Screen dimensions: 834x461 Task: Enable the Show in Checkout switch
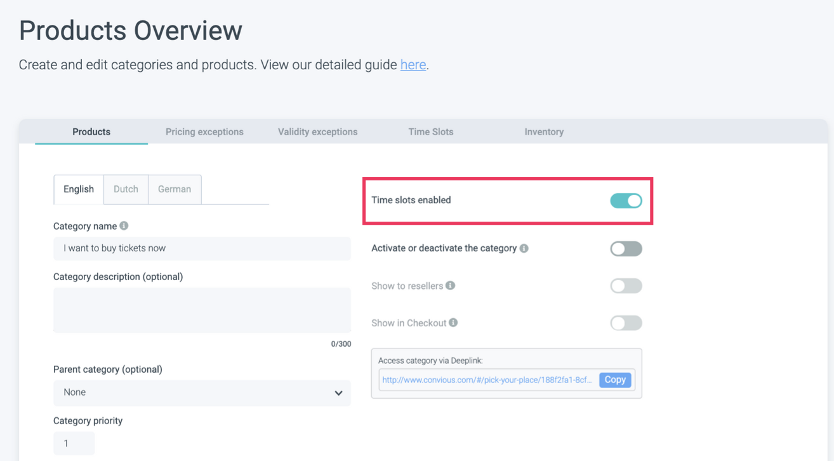(x=626, y=323)
